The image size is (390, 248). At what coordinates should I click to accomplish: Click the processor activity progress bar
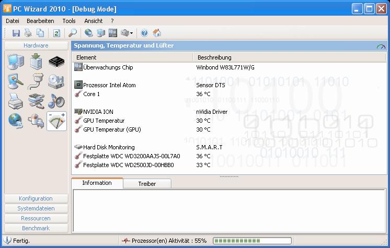click(x=252, y=241)
